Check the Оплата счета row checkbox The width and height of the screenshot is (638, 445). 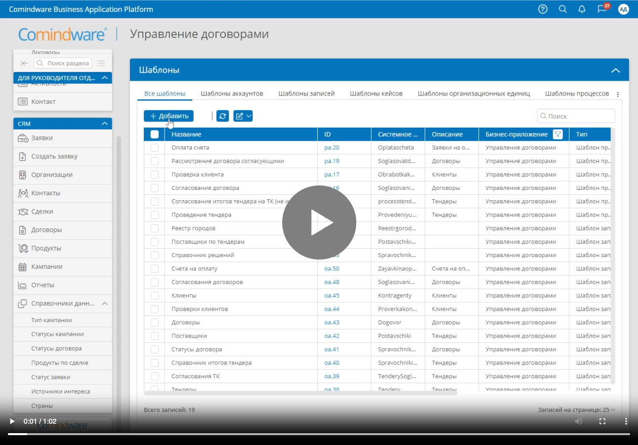(155, 147)
